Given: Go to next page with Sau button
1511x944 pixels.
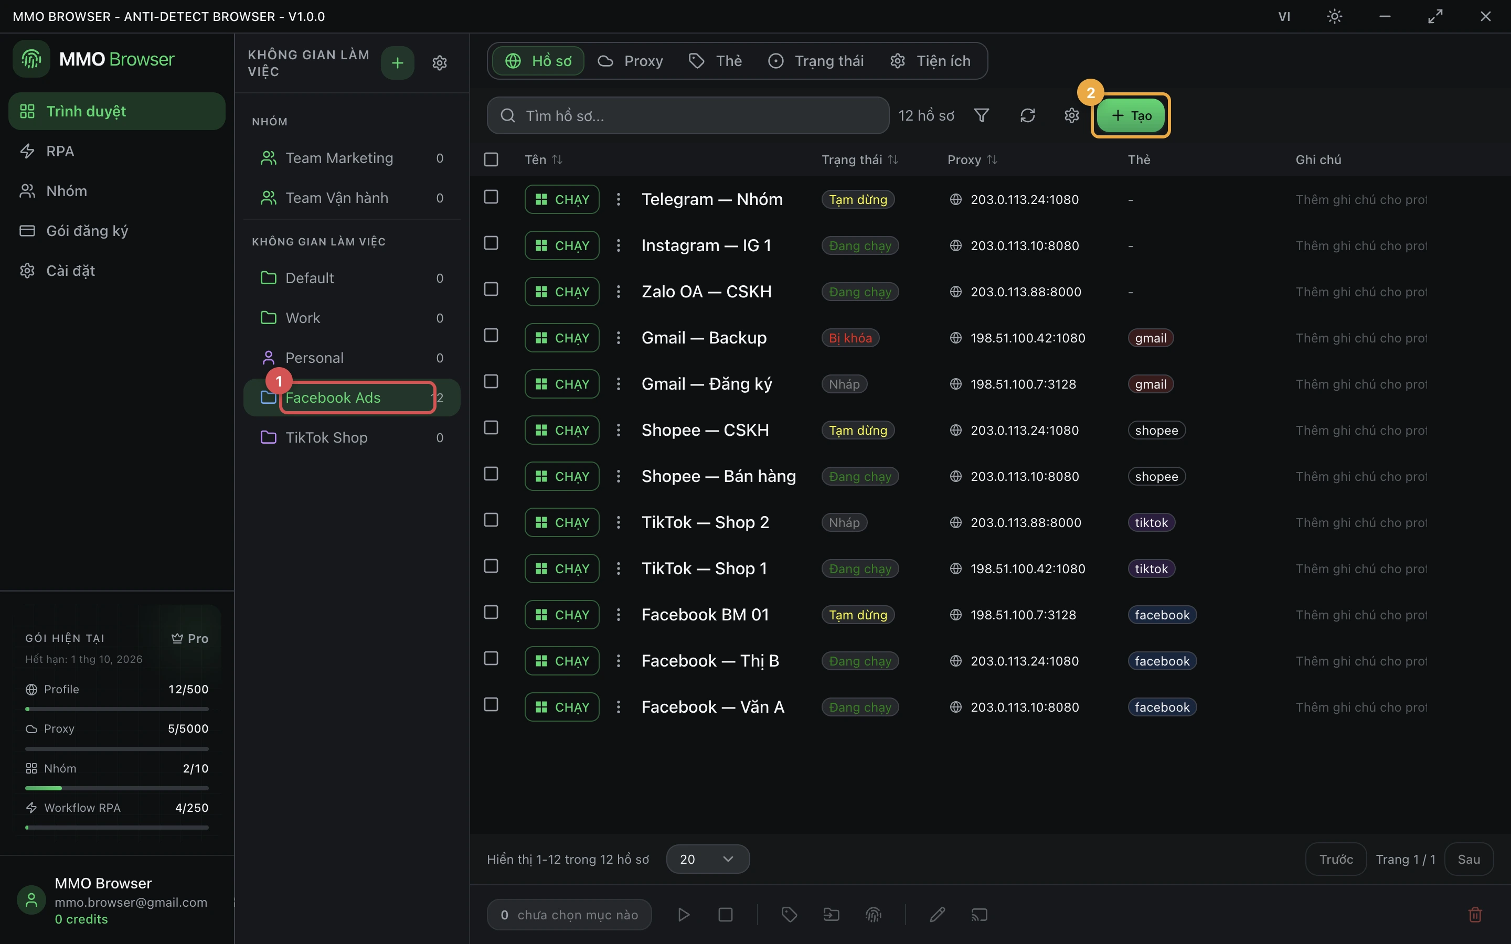Looking at the screenshot, I should 1469,859.
